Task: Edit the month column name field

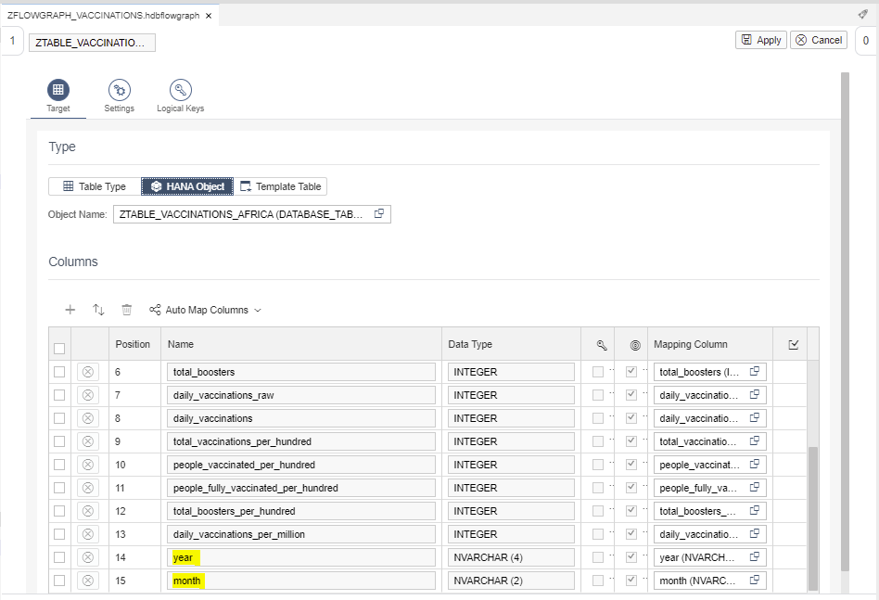Action: click(301, 581)
